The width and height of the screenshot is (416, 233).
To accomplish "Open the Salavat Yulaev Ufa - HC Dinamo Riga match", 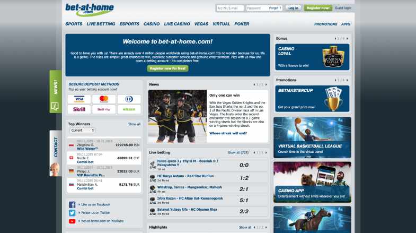I will (x=187, y=210).
